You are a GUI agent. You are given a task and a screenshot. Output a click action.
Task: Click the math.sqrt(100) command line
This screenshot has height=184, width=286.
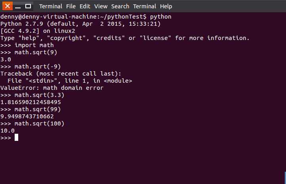coord(32,123)
